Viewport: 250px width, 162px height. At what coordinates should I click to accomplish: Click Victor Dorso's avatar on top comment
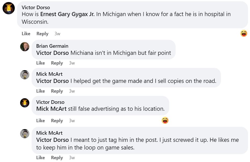[x=9, y=8]
